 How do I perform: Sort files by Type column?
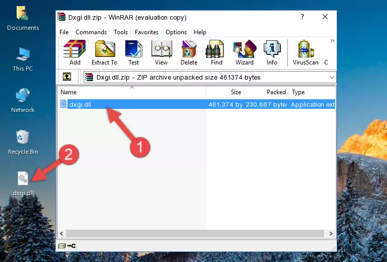(x=312, y=92)
